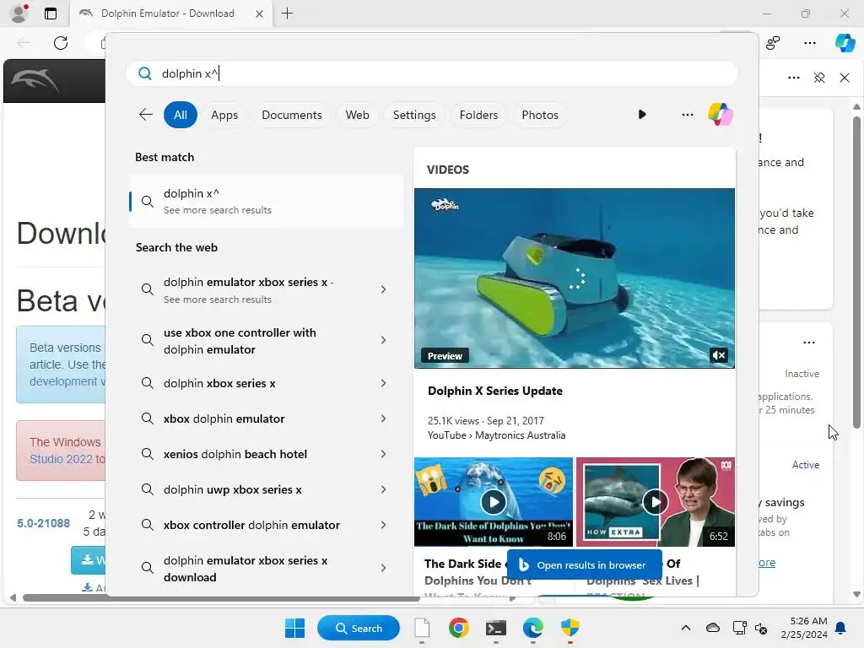This screenshot has height=648, width=864.
Task: Open the Edge tab actions menu icon
Action: [x=50, y=13]
